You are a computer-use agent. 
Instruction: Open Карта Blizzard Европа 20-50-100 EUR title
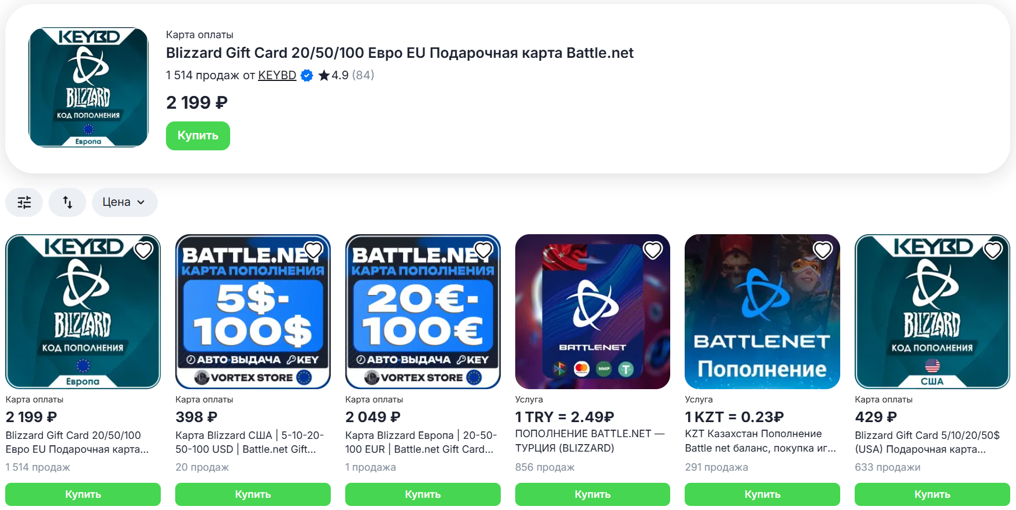[x=422, y=442]
